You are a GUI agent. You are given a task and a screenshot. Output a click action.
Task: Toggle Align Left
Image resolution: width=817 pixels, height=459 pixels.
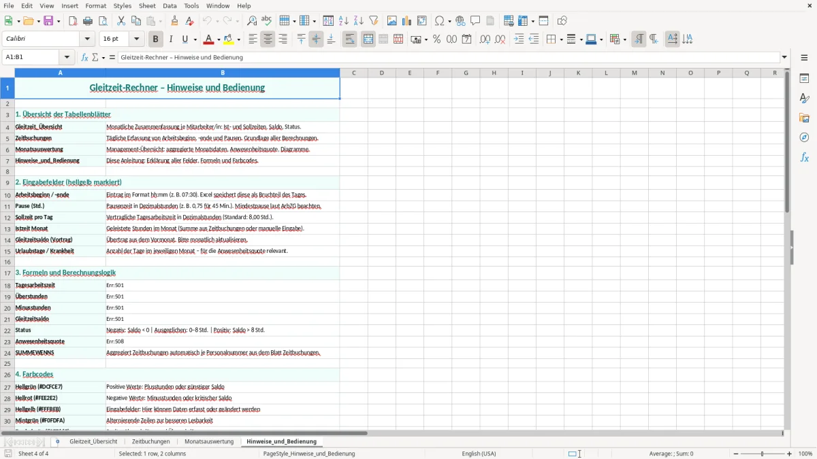(253, 39)
